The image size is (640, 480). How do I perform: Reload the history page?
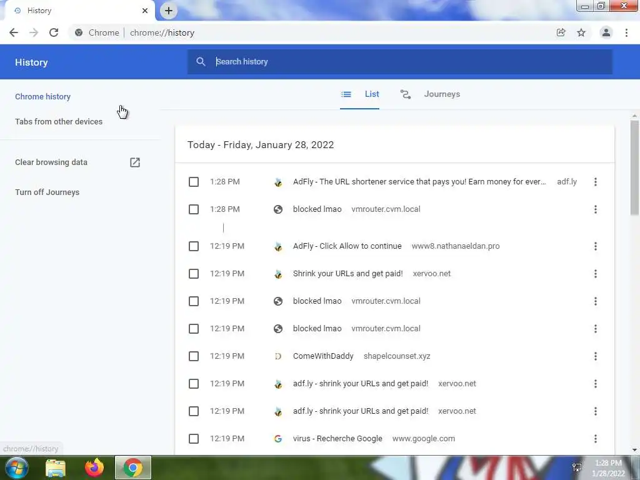pyautogui.click(x=54, y=32)
